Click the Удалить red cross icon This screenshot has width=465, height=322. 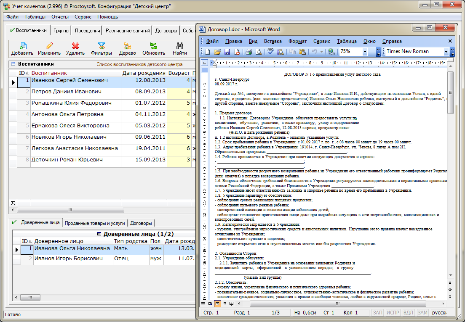tap(75, 46)
